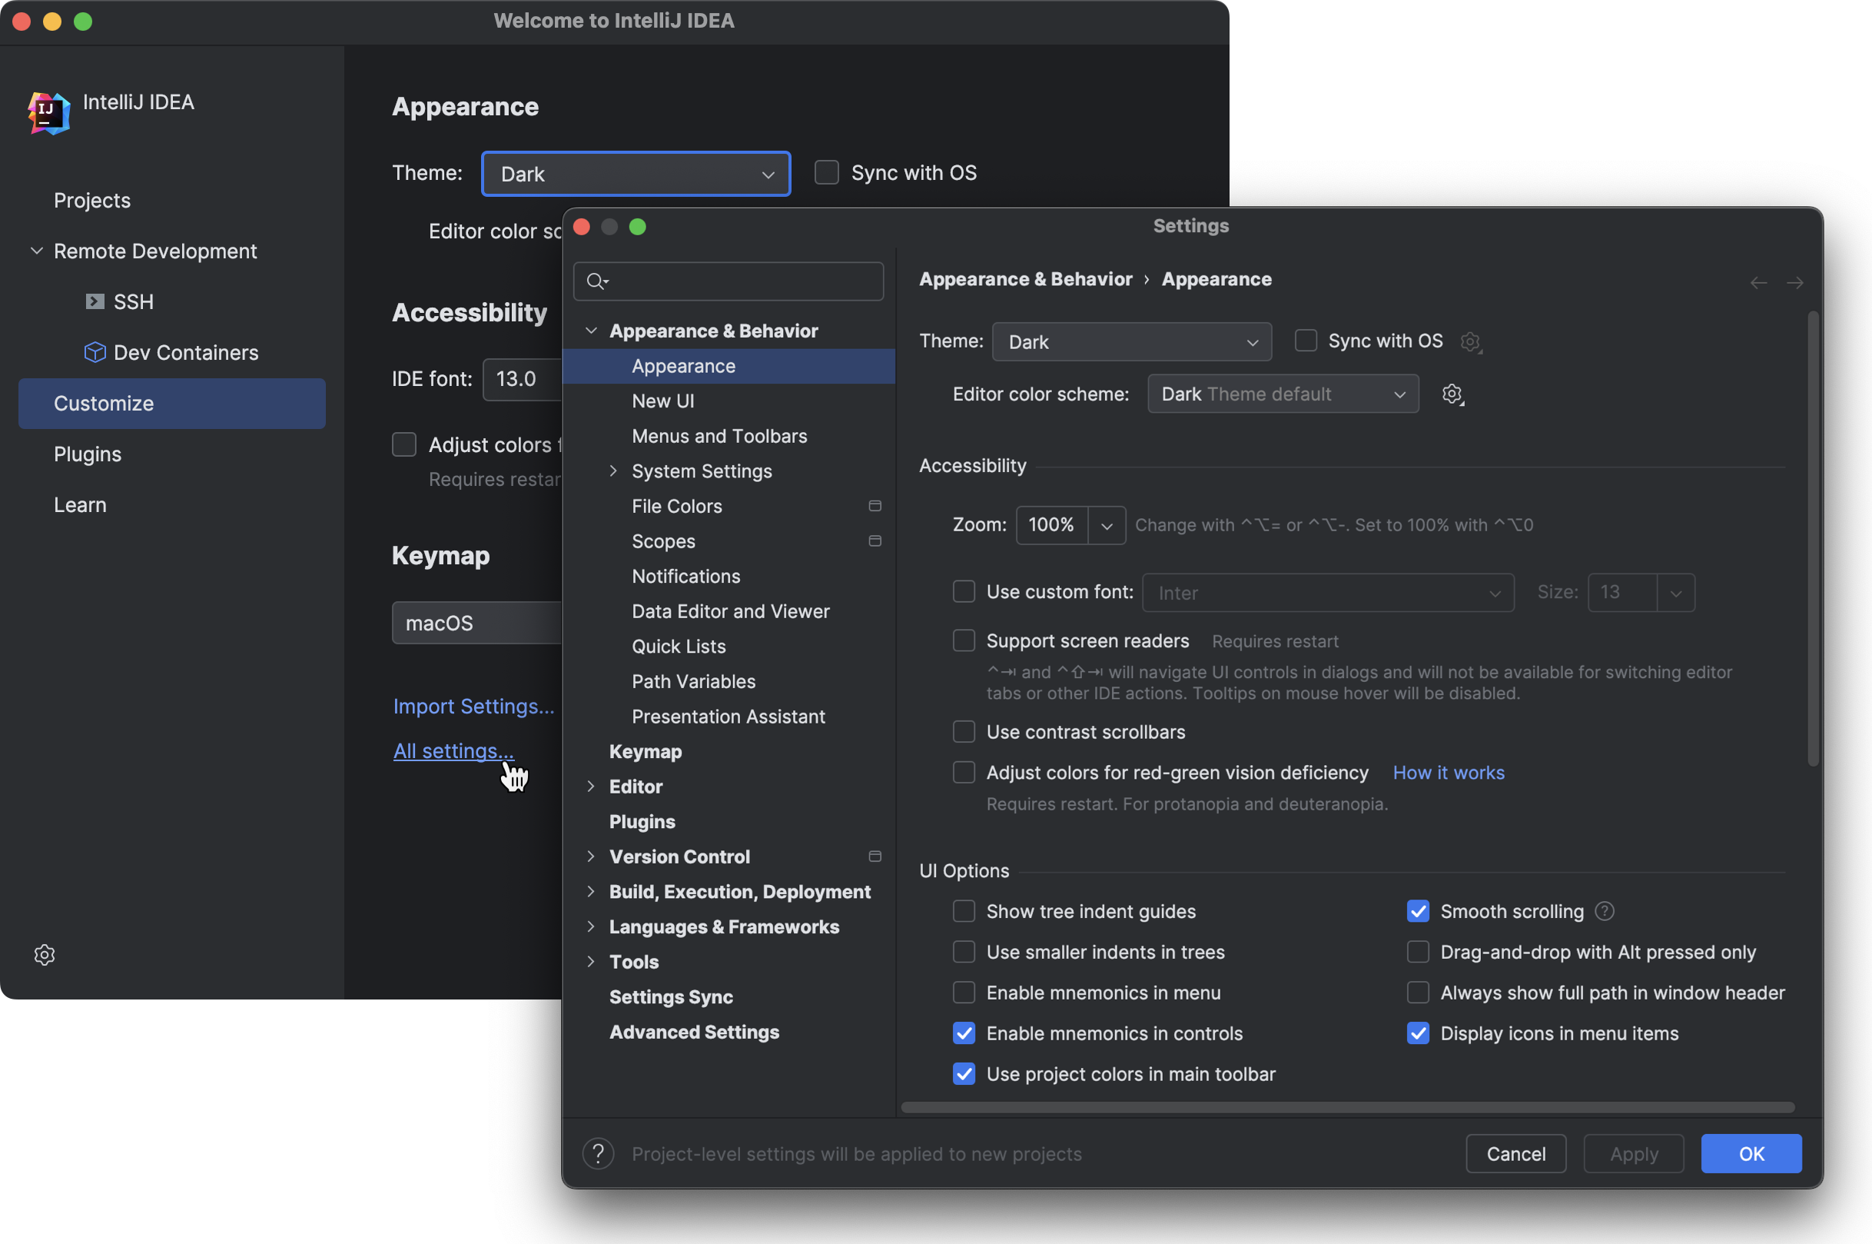1872x1244 pixels.
Task: Click the All settings link
Action: pos(453,750)
